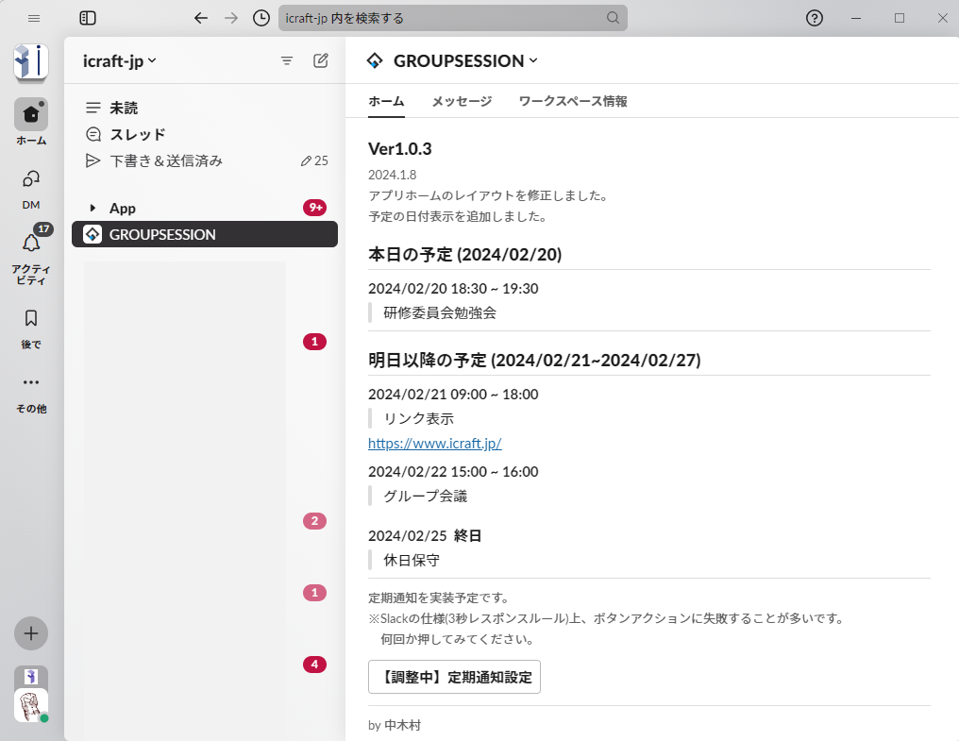Click the 2024.1.8 release date
The image size is (959, 741).
click(x=392, y=175)
